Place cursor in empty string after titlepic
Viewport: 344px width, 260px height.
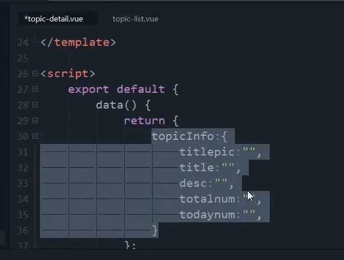pyautogui.click(x=249, y=150)
